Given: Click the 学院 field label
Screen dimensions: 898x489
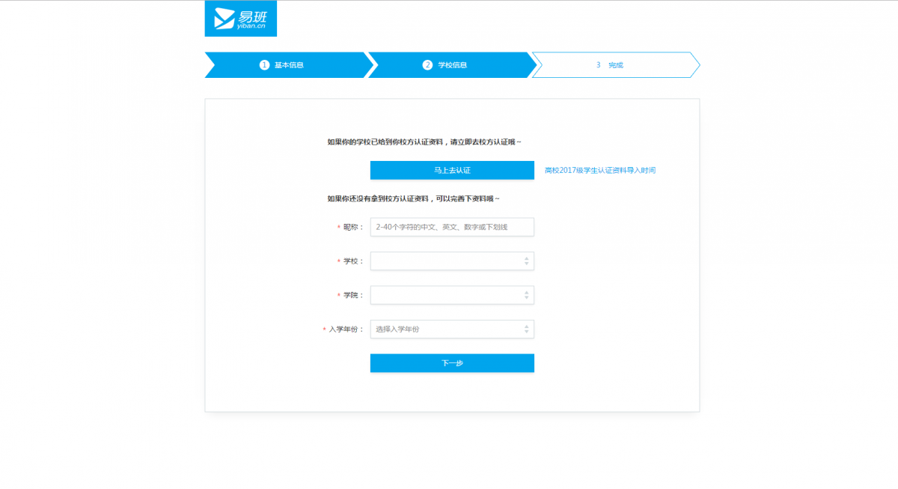Looking at the screenshot, I should click(x=352, y=296).
